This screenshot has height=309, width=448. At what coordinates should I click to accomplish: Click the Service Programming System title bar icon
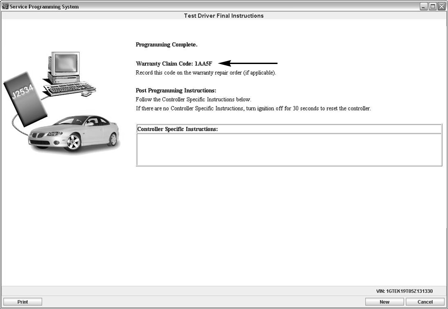(6, 7)
